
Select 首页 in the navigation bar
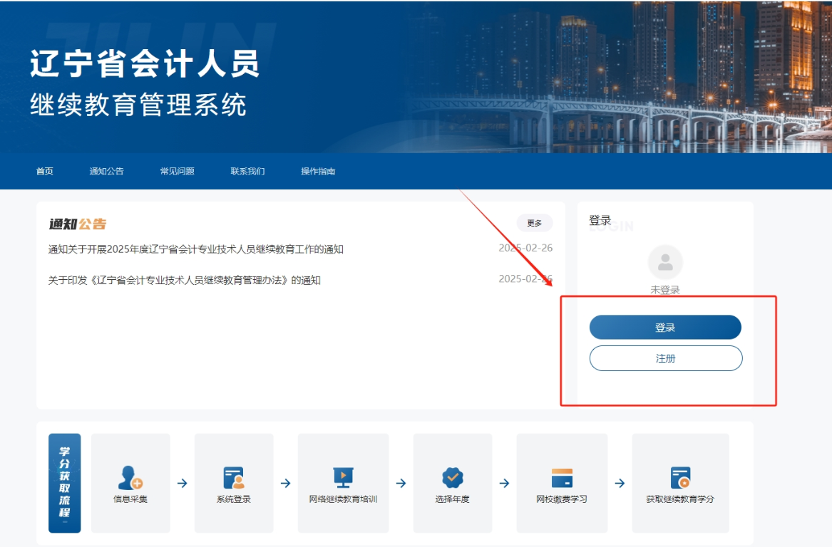click(45, 171)
